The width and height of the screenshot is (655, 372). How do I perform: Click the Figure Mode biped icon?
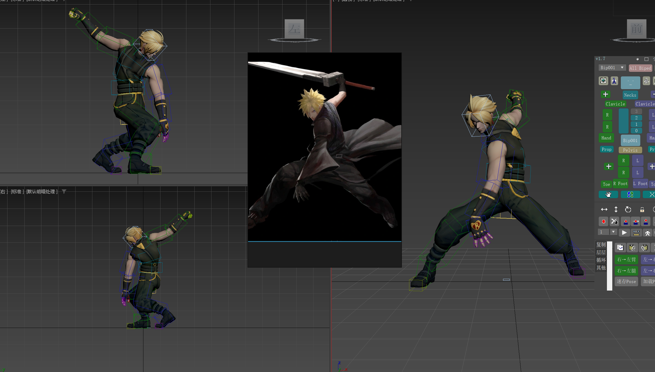pos(614,81)
